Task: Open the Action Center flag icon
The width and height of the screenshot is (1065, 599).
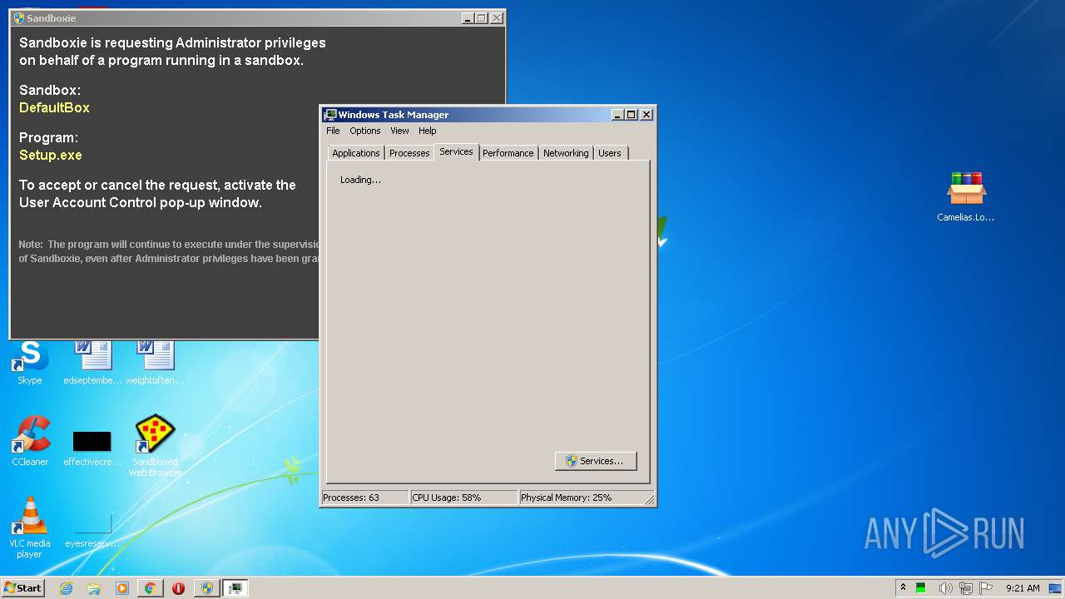Action: tap(986, 588)
